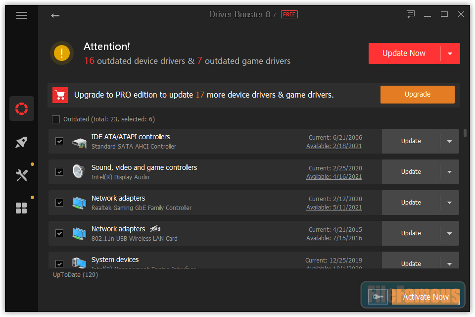Uncheck the Realtek Gaming GbE checkbox
475x317 pixels.
pyautogui.click(x=59, y=203)
